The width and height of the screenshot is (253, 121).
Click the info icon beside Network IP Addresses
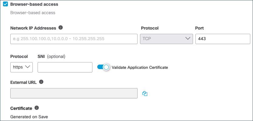61,28
